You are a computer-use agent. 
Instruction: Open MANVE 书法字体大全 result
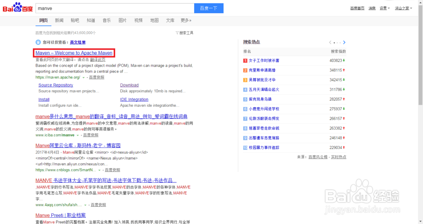click(106, 181)
